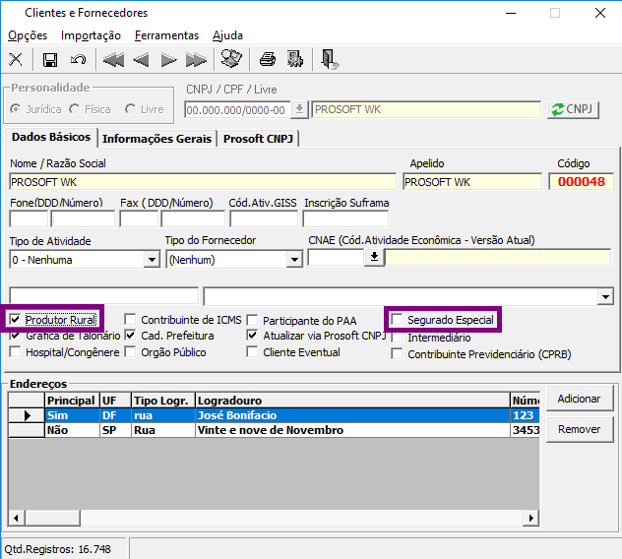Image resolution: width=622 pixels, height=559 pixels.
Task: Click Remover address button
Action: tap(579, 429)
